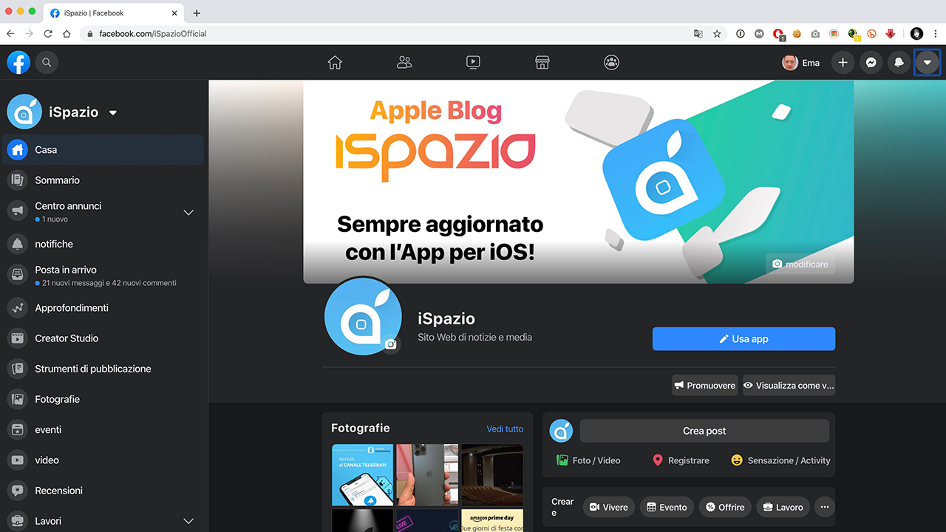946x532 pixels.
Task: Open Fotografie in the sidebar
Action: click(103, 399)
